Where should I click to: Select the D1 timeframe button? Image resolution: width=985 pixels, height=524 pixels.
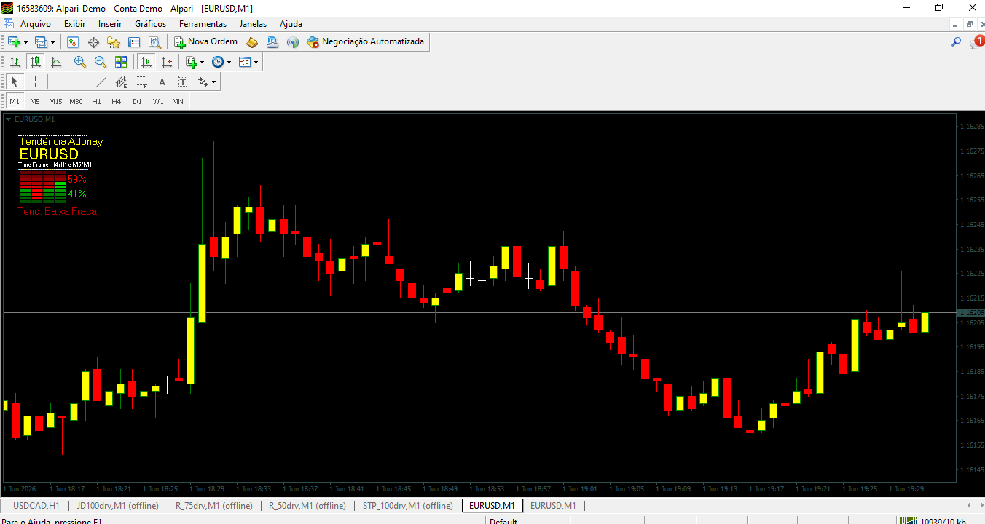[137, 101]
